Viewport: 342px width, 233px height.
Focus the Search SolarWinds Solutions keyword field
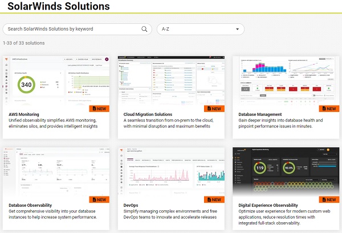click(x=77, y=29)
